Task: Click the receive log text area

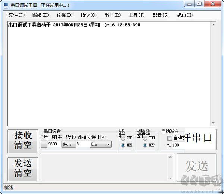Action: 109,74
